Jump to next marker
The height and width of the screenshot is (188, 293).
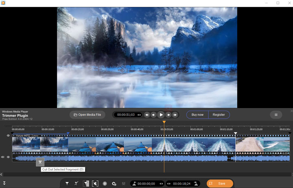[175, 115]
